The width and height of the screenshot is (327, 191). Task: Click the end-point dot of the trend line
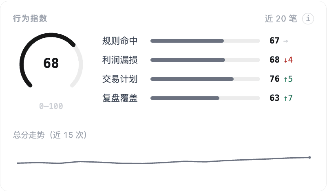(309, 157)
